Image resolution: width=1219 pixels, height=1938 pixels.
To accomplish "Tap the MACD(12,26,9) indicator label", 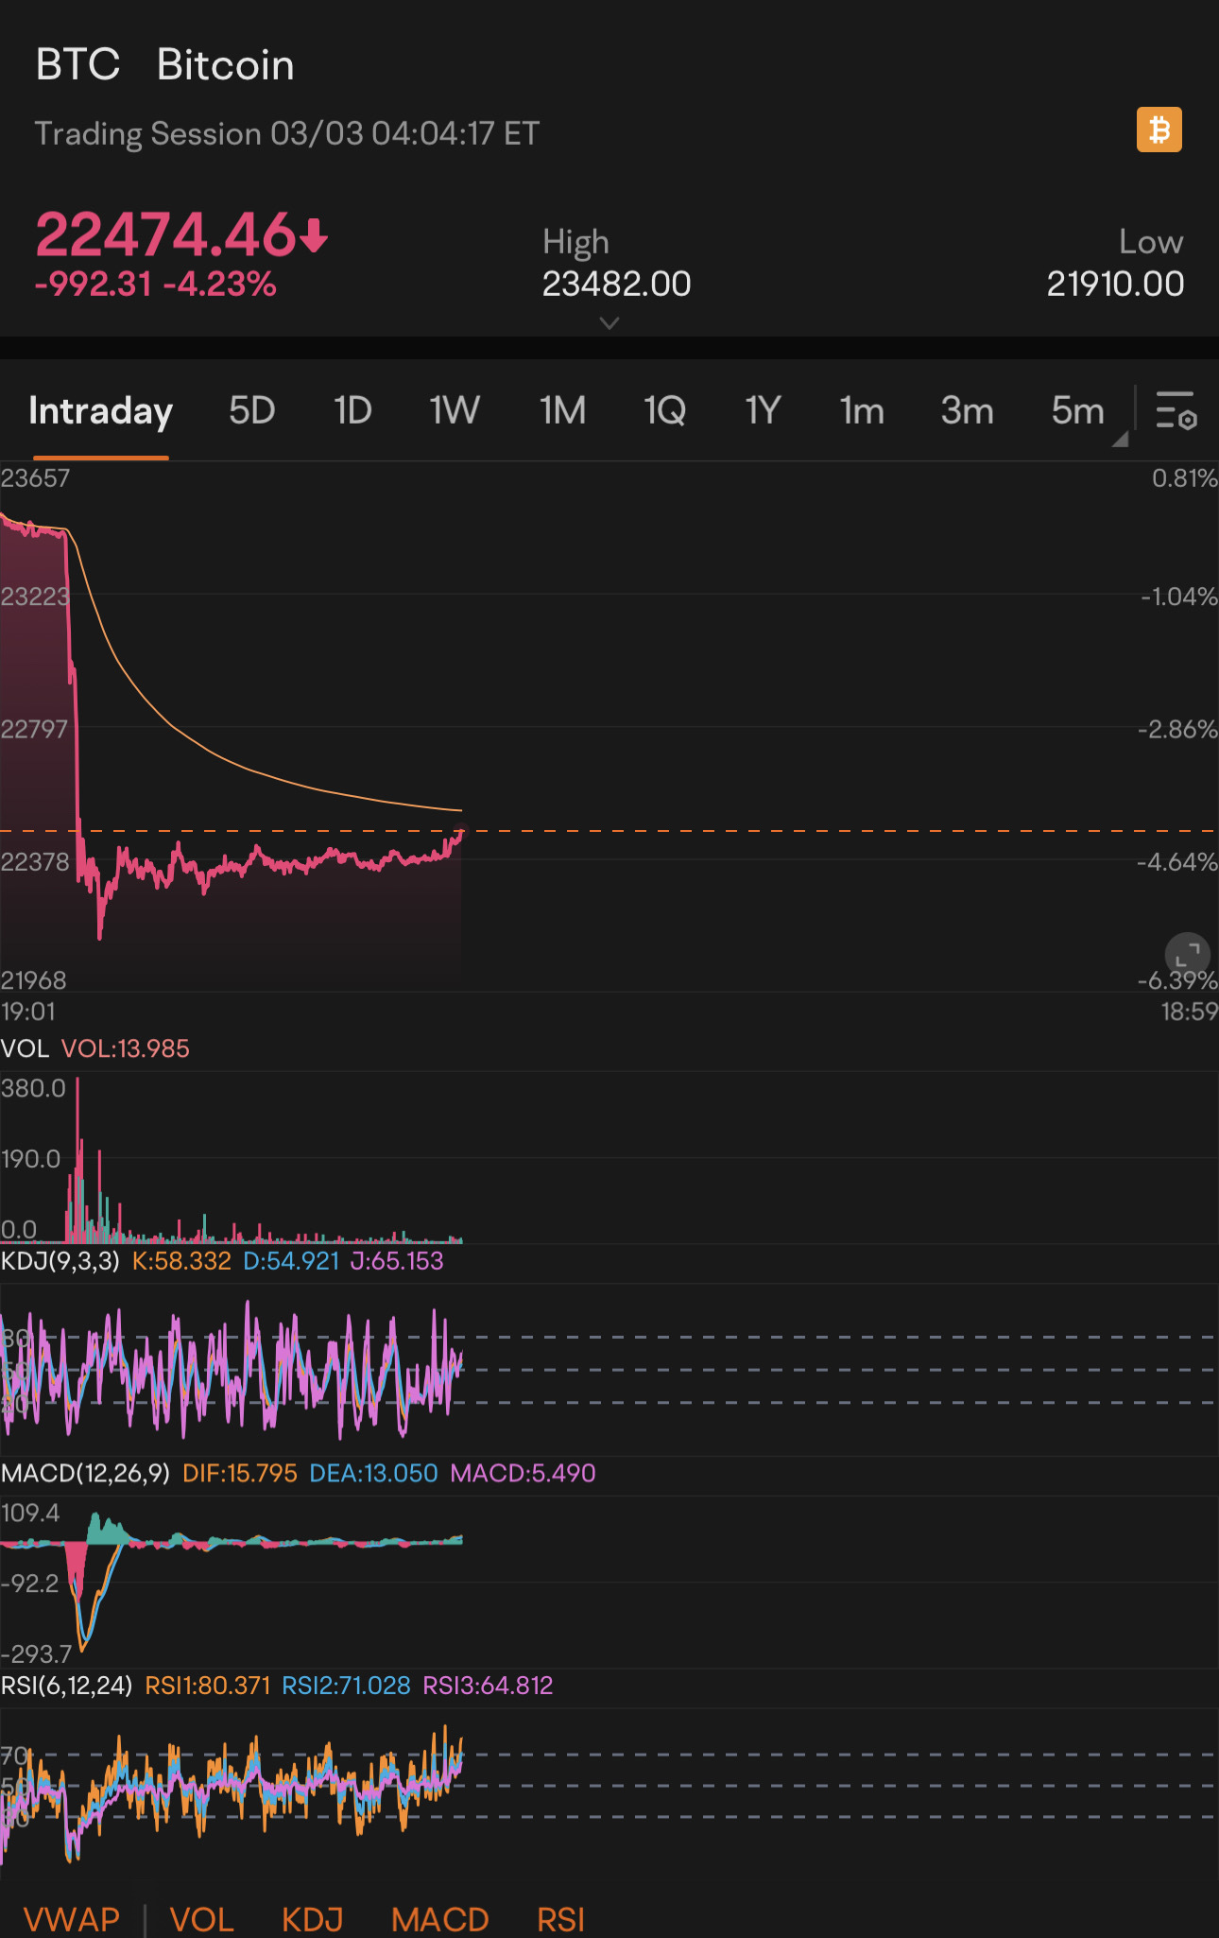I will pyautogui.click(x=85, y=1473).
